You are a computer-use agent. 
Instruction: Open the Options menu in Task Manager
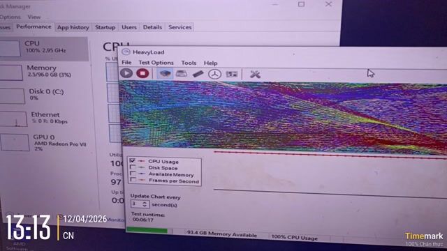pyautogui.click(x=10, y=17)
